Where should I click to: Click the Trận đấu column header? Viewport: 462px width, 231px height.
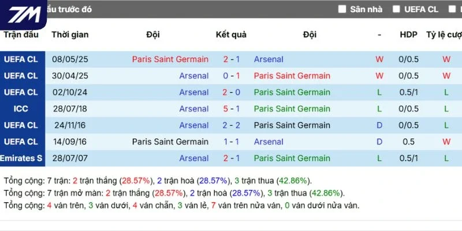(x=21, y=35)
